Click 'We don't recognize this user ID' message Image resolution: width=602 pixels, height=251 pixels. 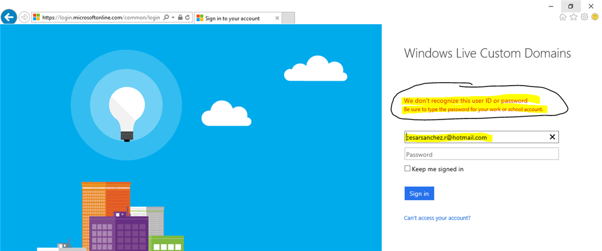pos(466,101)
